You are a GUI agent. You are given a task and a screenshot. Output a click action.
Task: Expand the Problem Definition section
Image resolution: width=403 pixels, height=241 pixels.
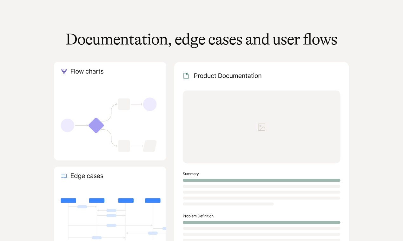point(198,216)
